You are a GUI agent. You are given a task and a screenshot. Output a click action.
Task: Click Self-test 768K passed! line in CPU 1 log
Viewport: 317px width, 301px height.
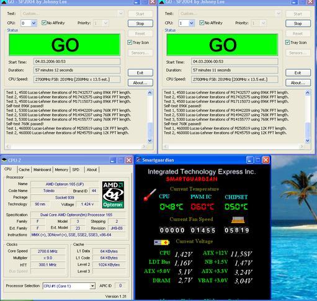point(182,124)
